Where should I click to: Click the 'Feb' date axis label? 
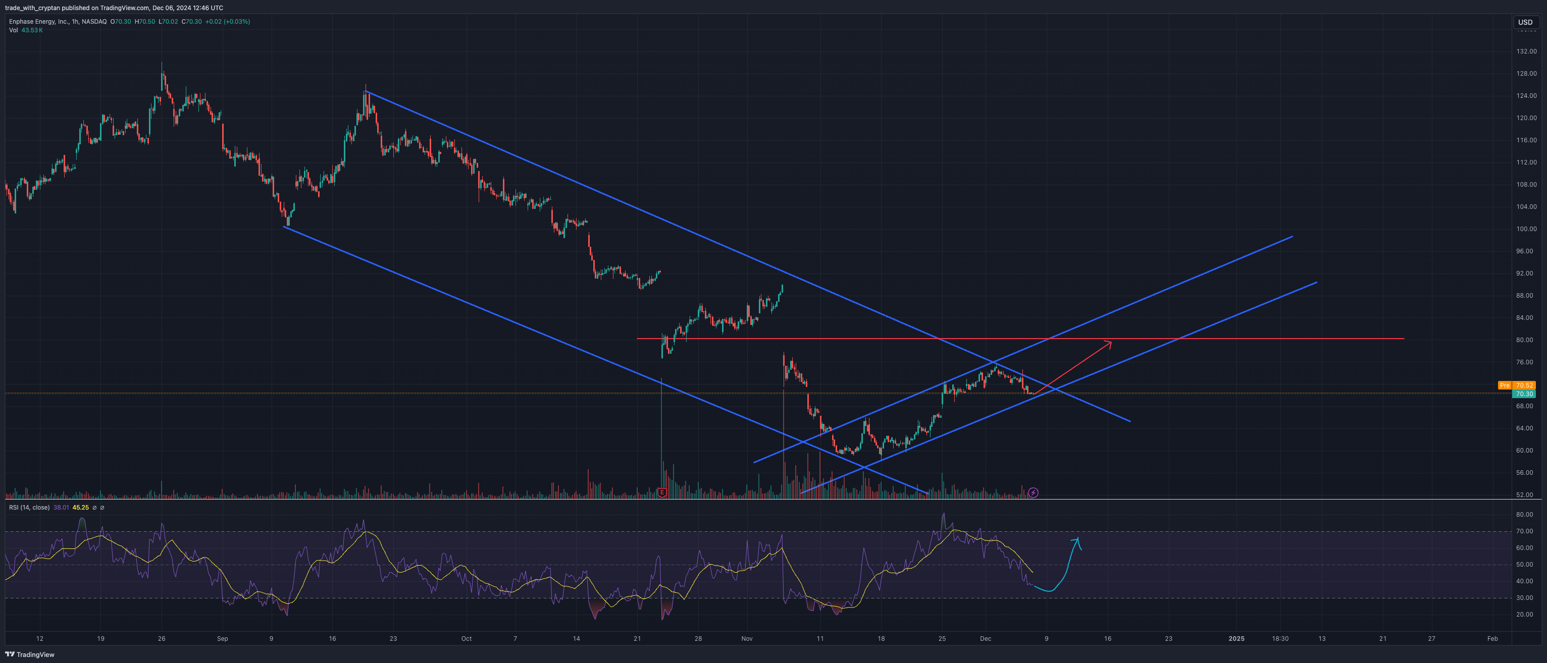tap(1492, 639)
